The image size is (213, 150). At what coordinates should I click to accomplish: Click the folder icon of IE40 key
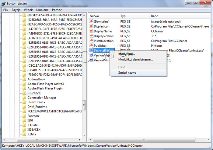tap(24, 120)
